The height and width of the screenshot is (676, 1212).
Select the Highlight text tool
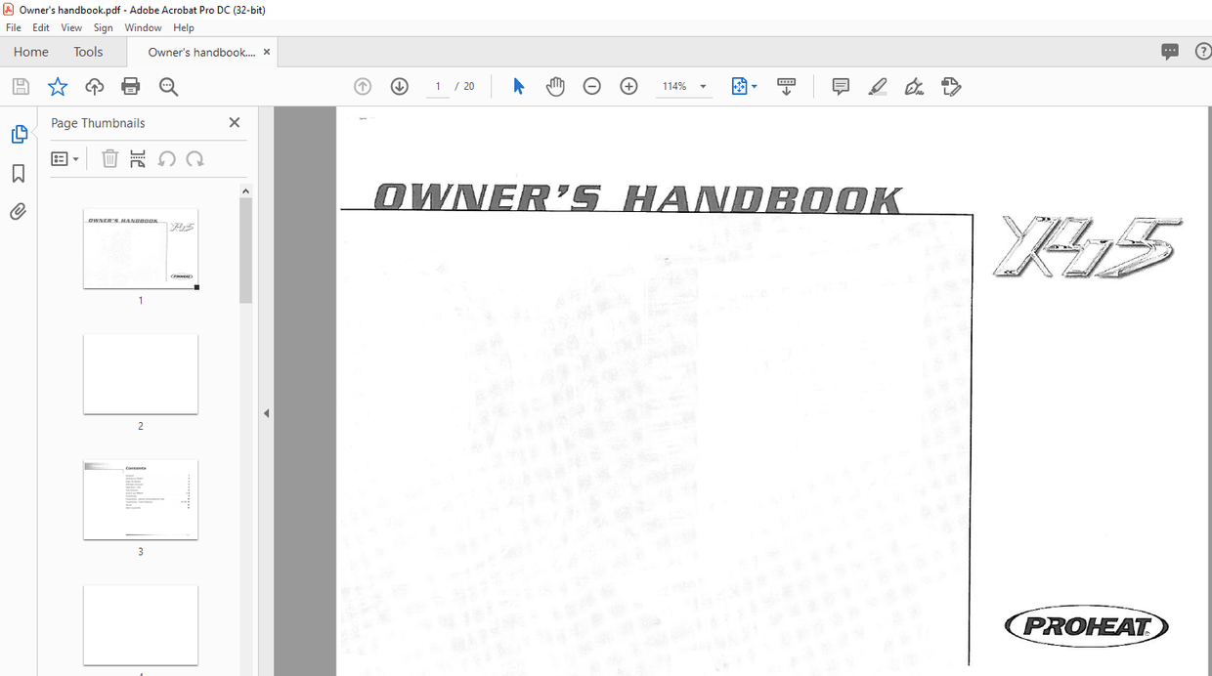coord(877,86)
